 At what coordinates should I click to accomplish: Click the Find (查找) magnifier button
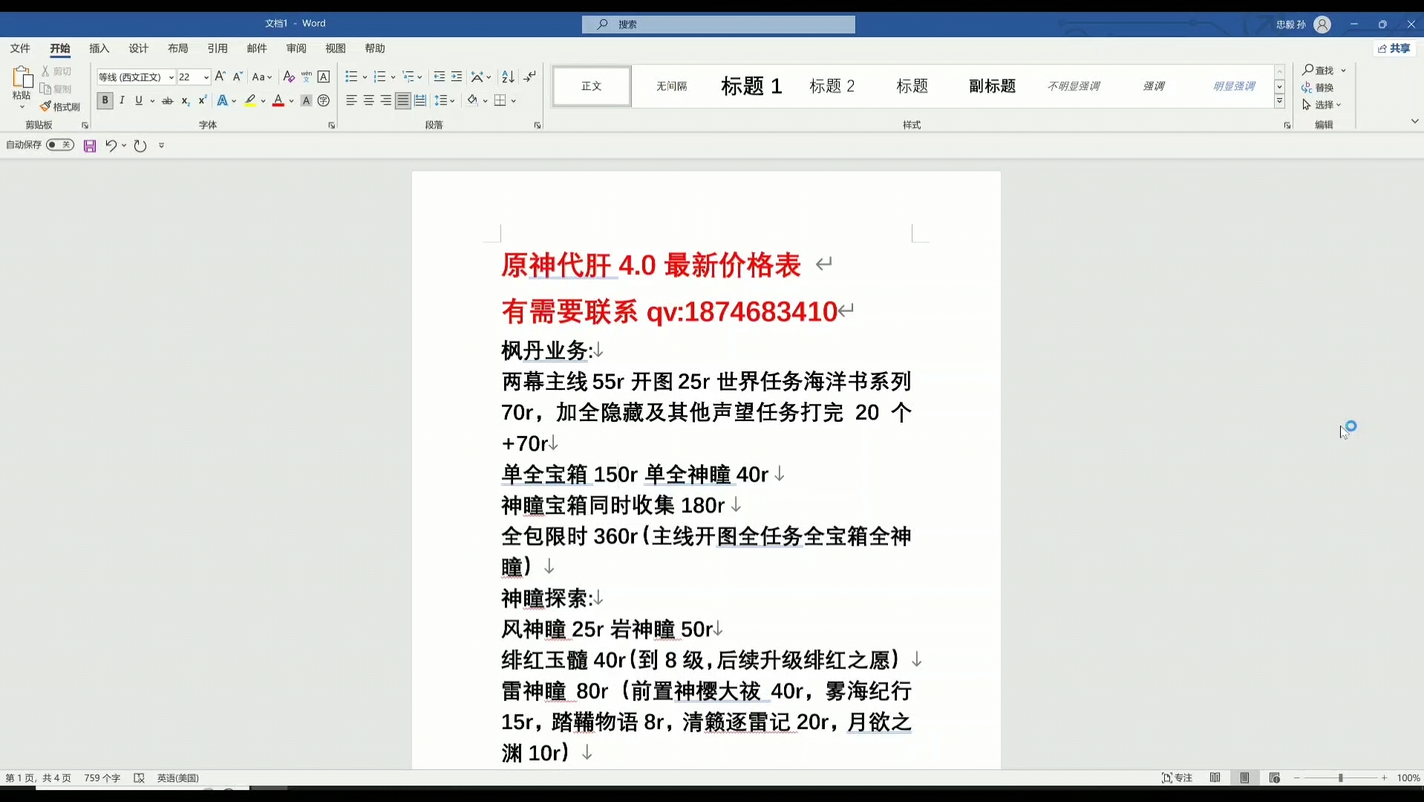pos(1319,70)
